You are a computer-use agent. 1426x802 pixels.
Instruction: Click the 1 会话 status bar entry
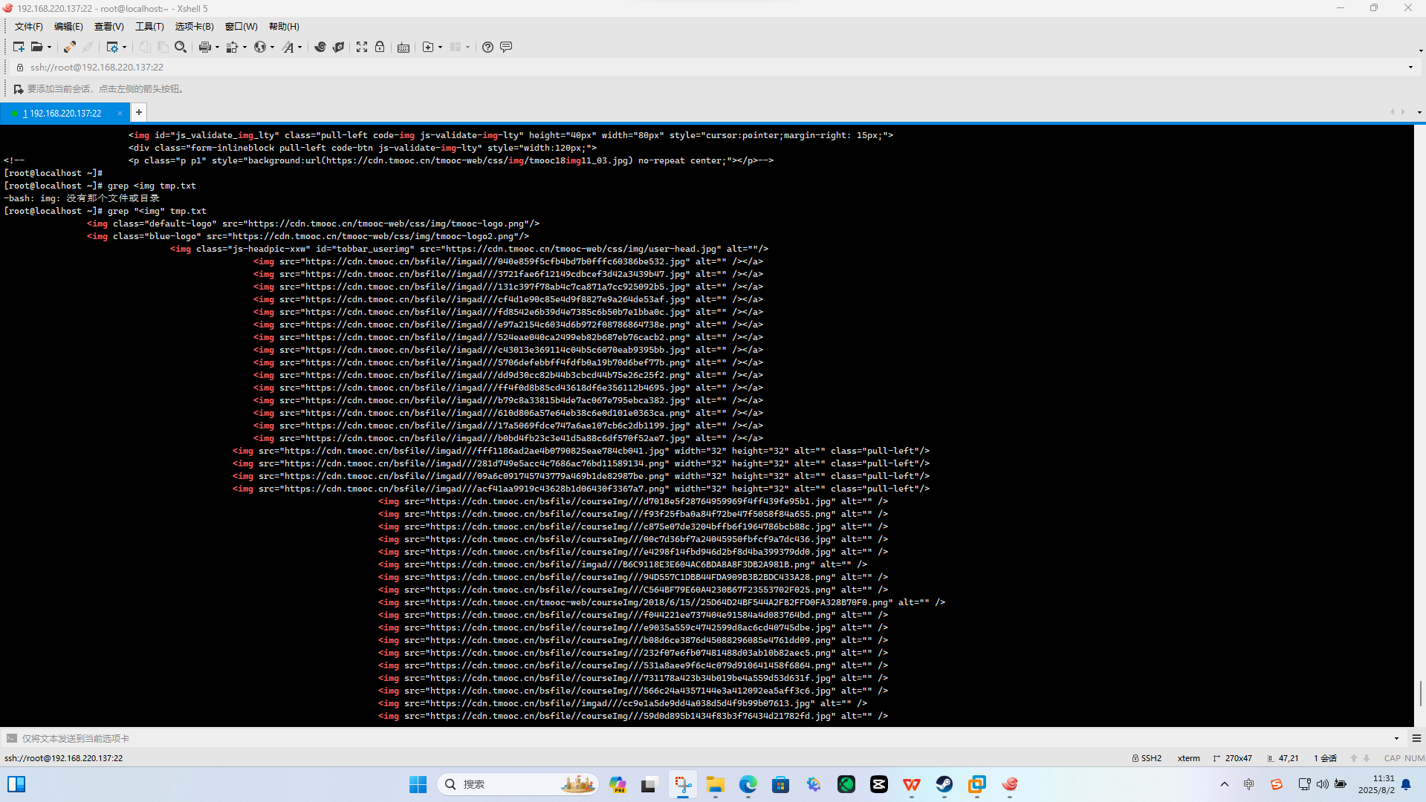tap(1325, 758)
